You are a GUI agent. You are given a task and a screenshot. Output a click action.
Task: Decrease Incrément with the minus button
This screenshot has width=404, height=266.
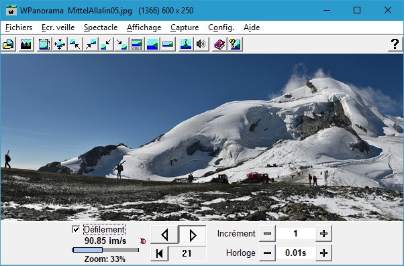(268, 234)
